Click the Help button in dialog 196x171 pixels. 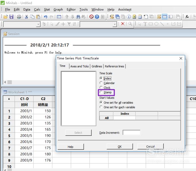point(71,147)
